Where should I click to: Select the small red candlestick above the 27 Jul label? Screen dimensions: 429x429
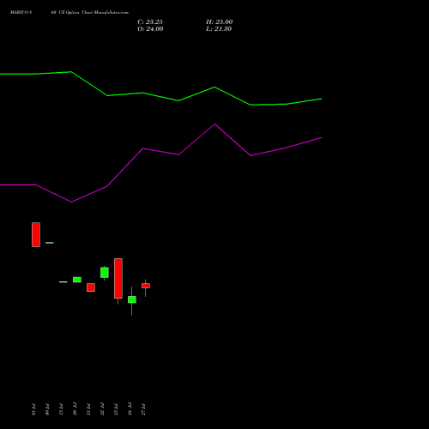tap(146, 286)
